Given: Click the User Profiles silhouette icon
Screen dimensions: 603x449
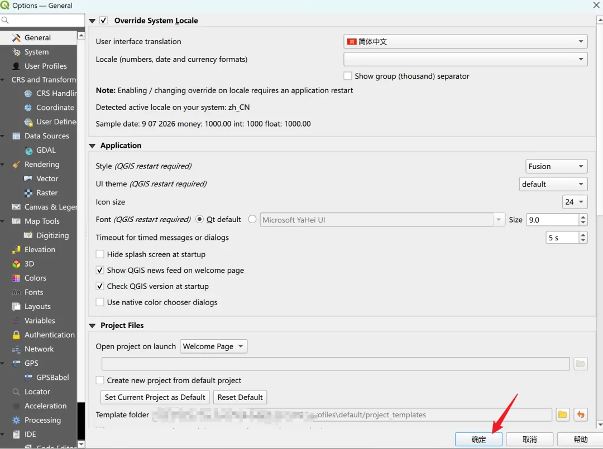Looking at the screenshot, I should [x=16, y=66].
